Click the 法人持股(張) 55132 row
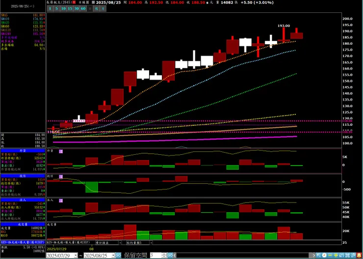 coord(23,207)
